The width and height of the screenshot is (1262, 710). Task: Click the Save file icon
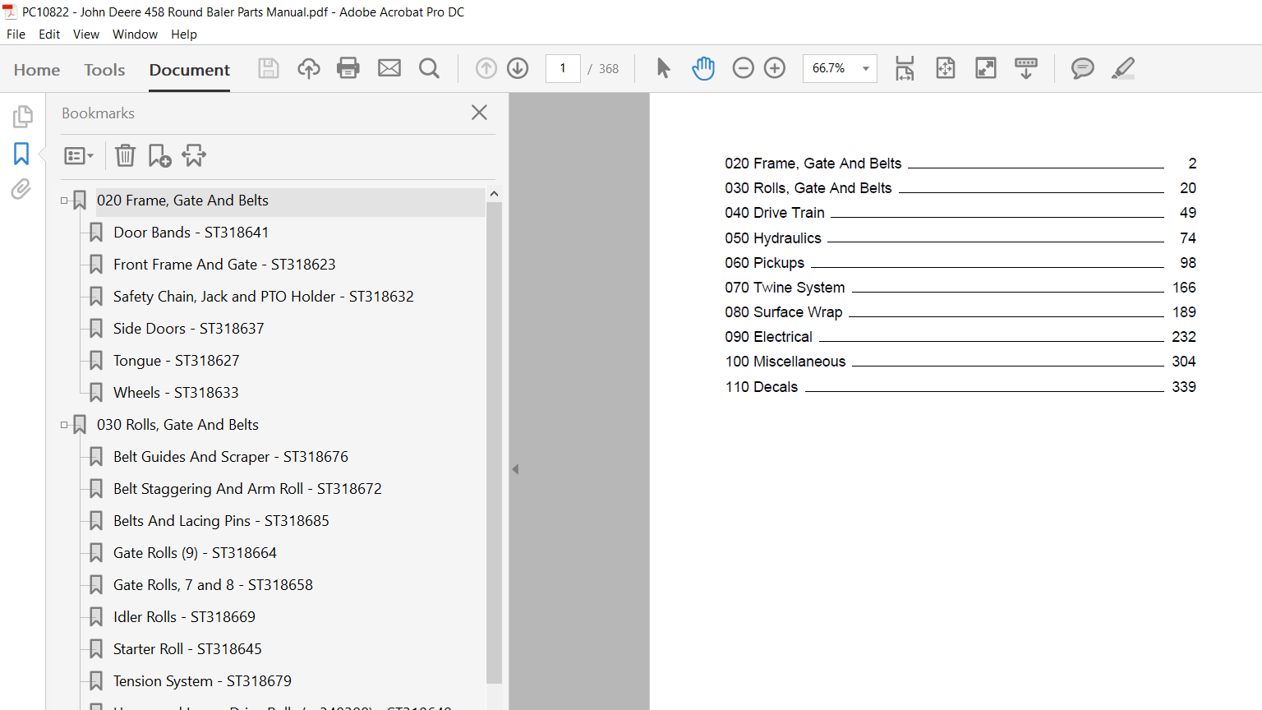point(269,68)
